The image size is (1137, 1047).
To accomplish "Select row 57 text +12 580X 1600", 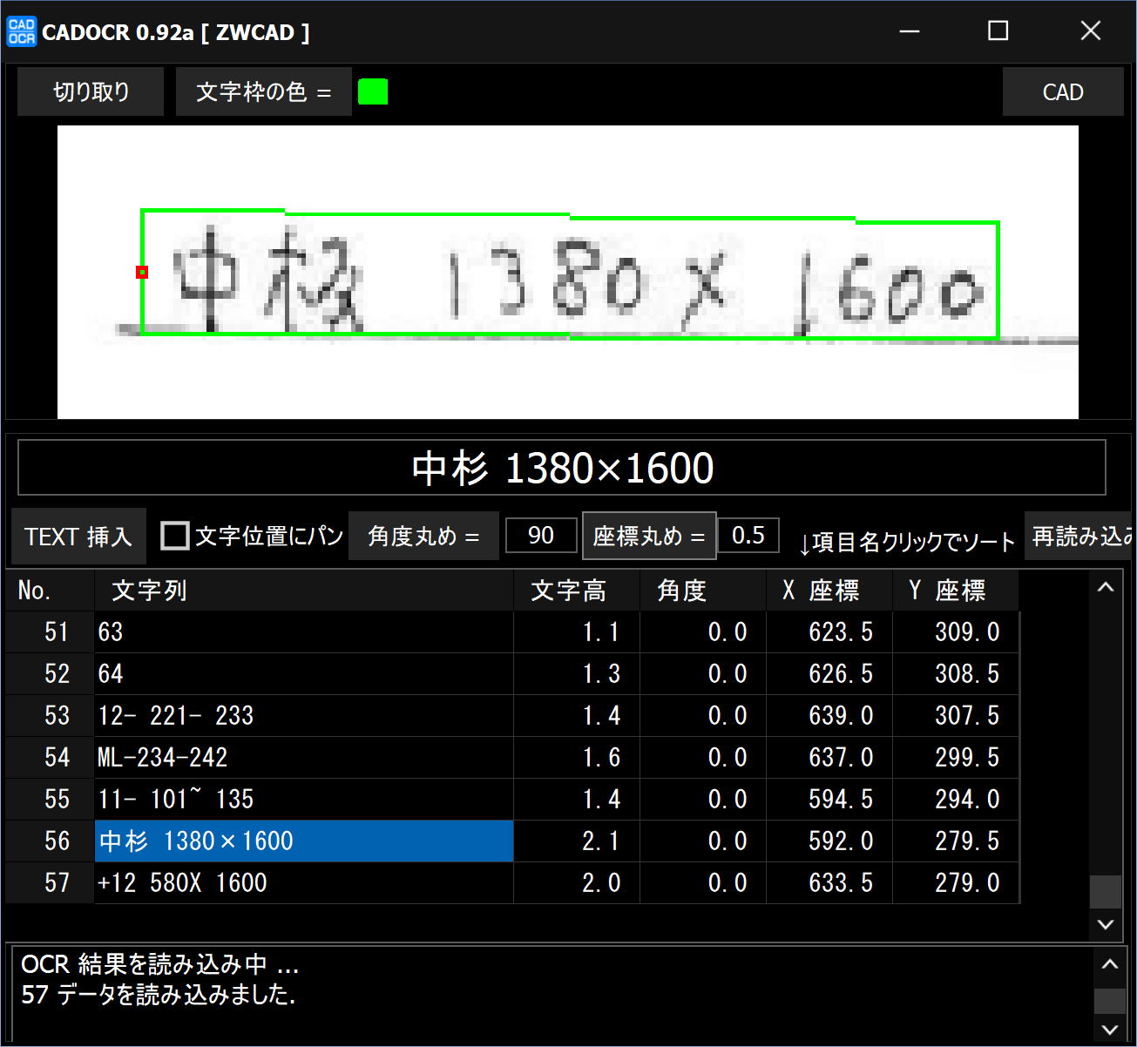I will [303, 883].
